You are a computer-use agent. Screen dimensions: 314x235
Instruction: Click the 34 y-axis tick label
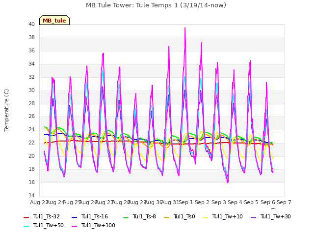[x=31, y=64]
